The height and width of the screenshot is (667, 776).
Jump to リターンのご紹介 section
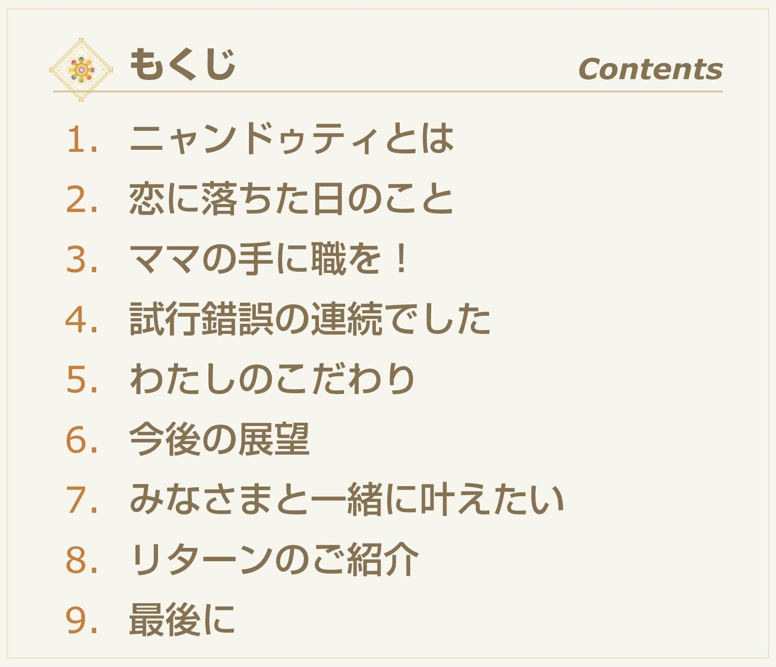pos(274,560)
